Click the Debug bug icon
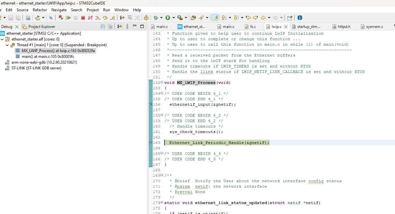The image size is (395, 214). pyautogui.click(x=156, y=18)
